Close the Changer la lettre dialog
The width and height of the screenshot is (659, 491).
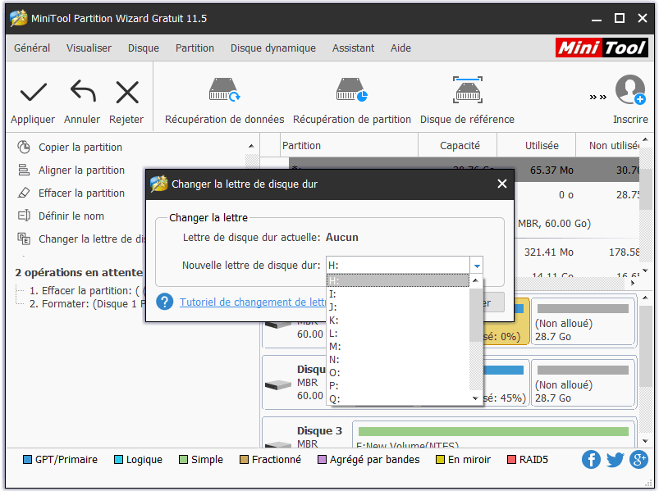501,184
